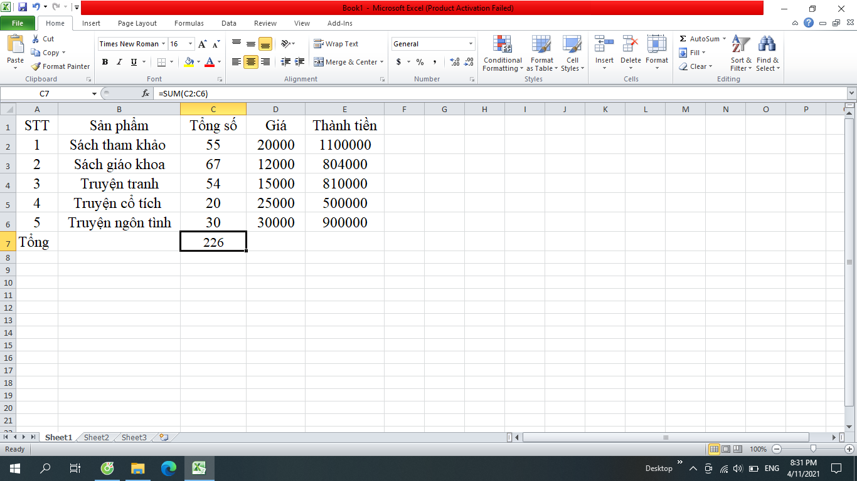Image resolution: width=857 pixels, height=481 pixels.
Task: Open the number format dropdown
Action: click(471, 44)
